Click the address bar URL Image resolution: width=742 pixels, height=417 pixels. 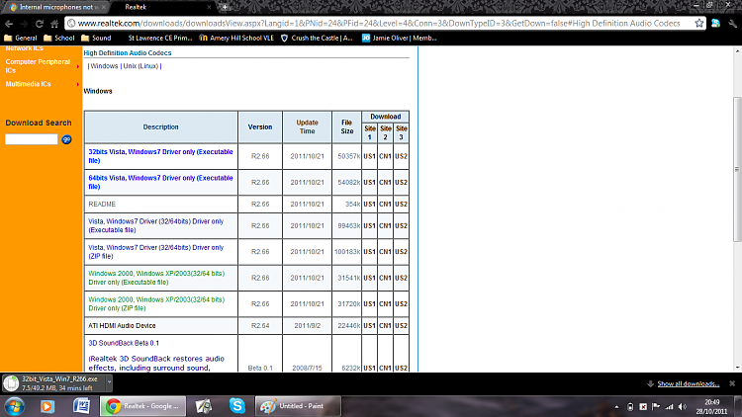point(379,23)
